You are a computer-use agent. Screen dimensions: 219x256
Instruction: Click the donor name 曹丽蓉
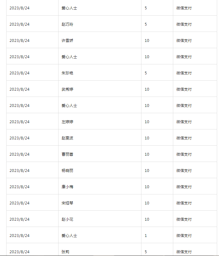pos(67,154)
